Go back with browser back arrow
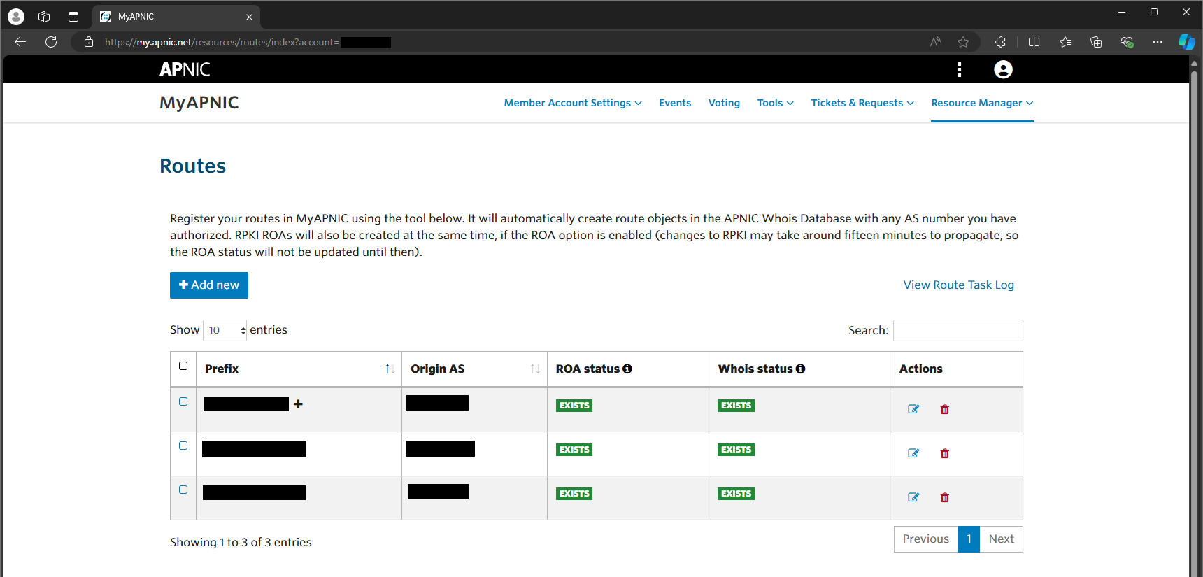1203x577 pixels. click(20, 42)
